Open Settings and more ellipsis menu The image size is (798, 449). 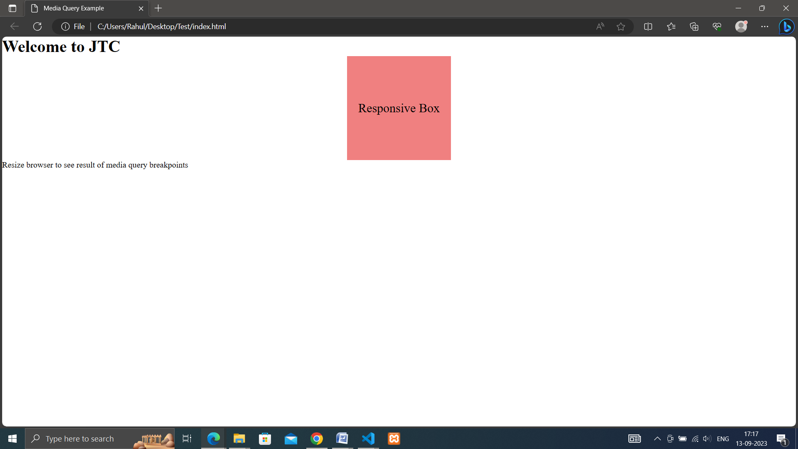[765, 27]
